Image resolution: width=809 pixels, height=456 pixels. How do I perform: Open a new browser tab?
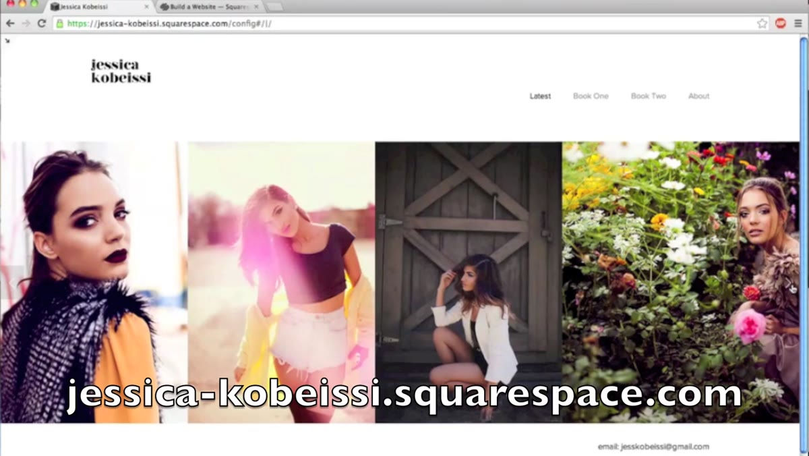(274, 6)
